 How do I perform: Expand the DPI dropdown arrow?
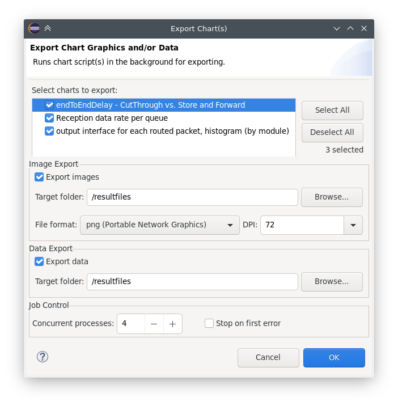(x=353, y=225)
